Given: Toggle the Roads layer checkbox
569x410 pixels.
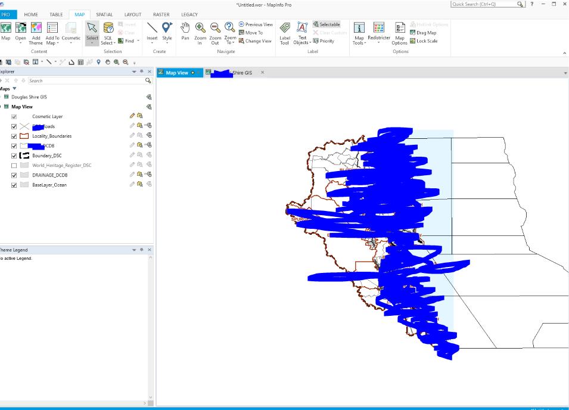Looking at the screenshot, I should pyautogui.click(x=14, y=126).
